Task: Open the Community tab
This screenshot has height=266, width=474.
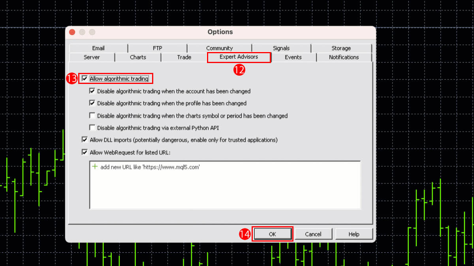Action: click(219, 48)
